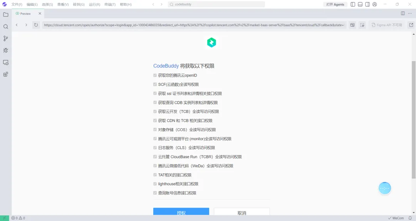Open the 选择(S) menu

[47, 5]
